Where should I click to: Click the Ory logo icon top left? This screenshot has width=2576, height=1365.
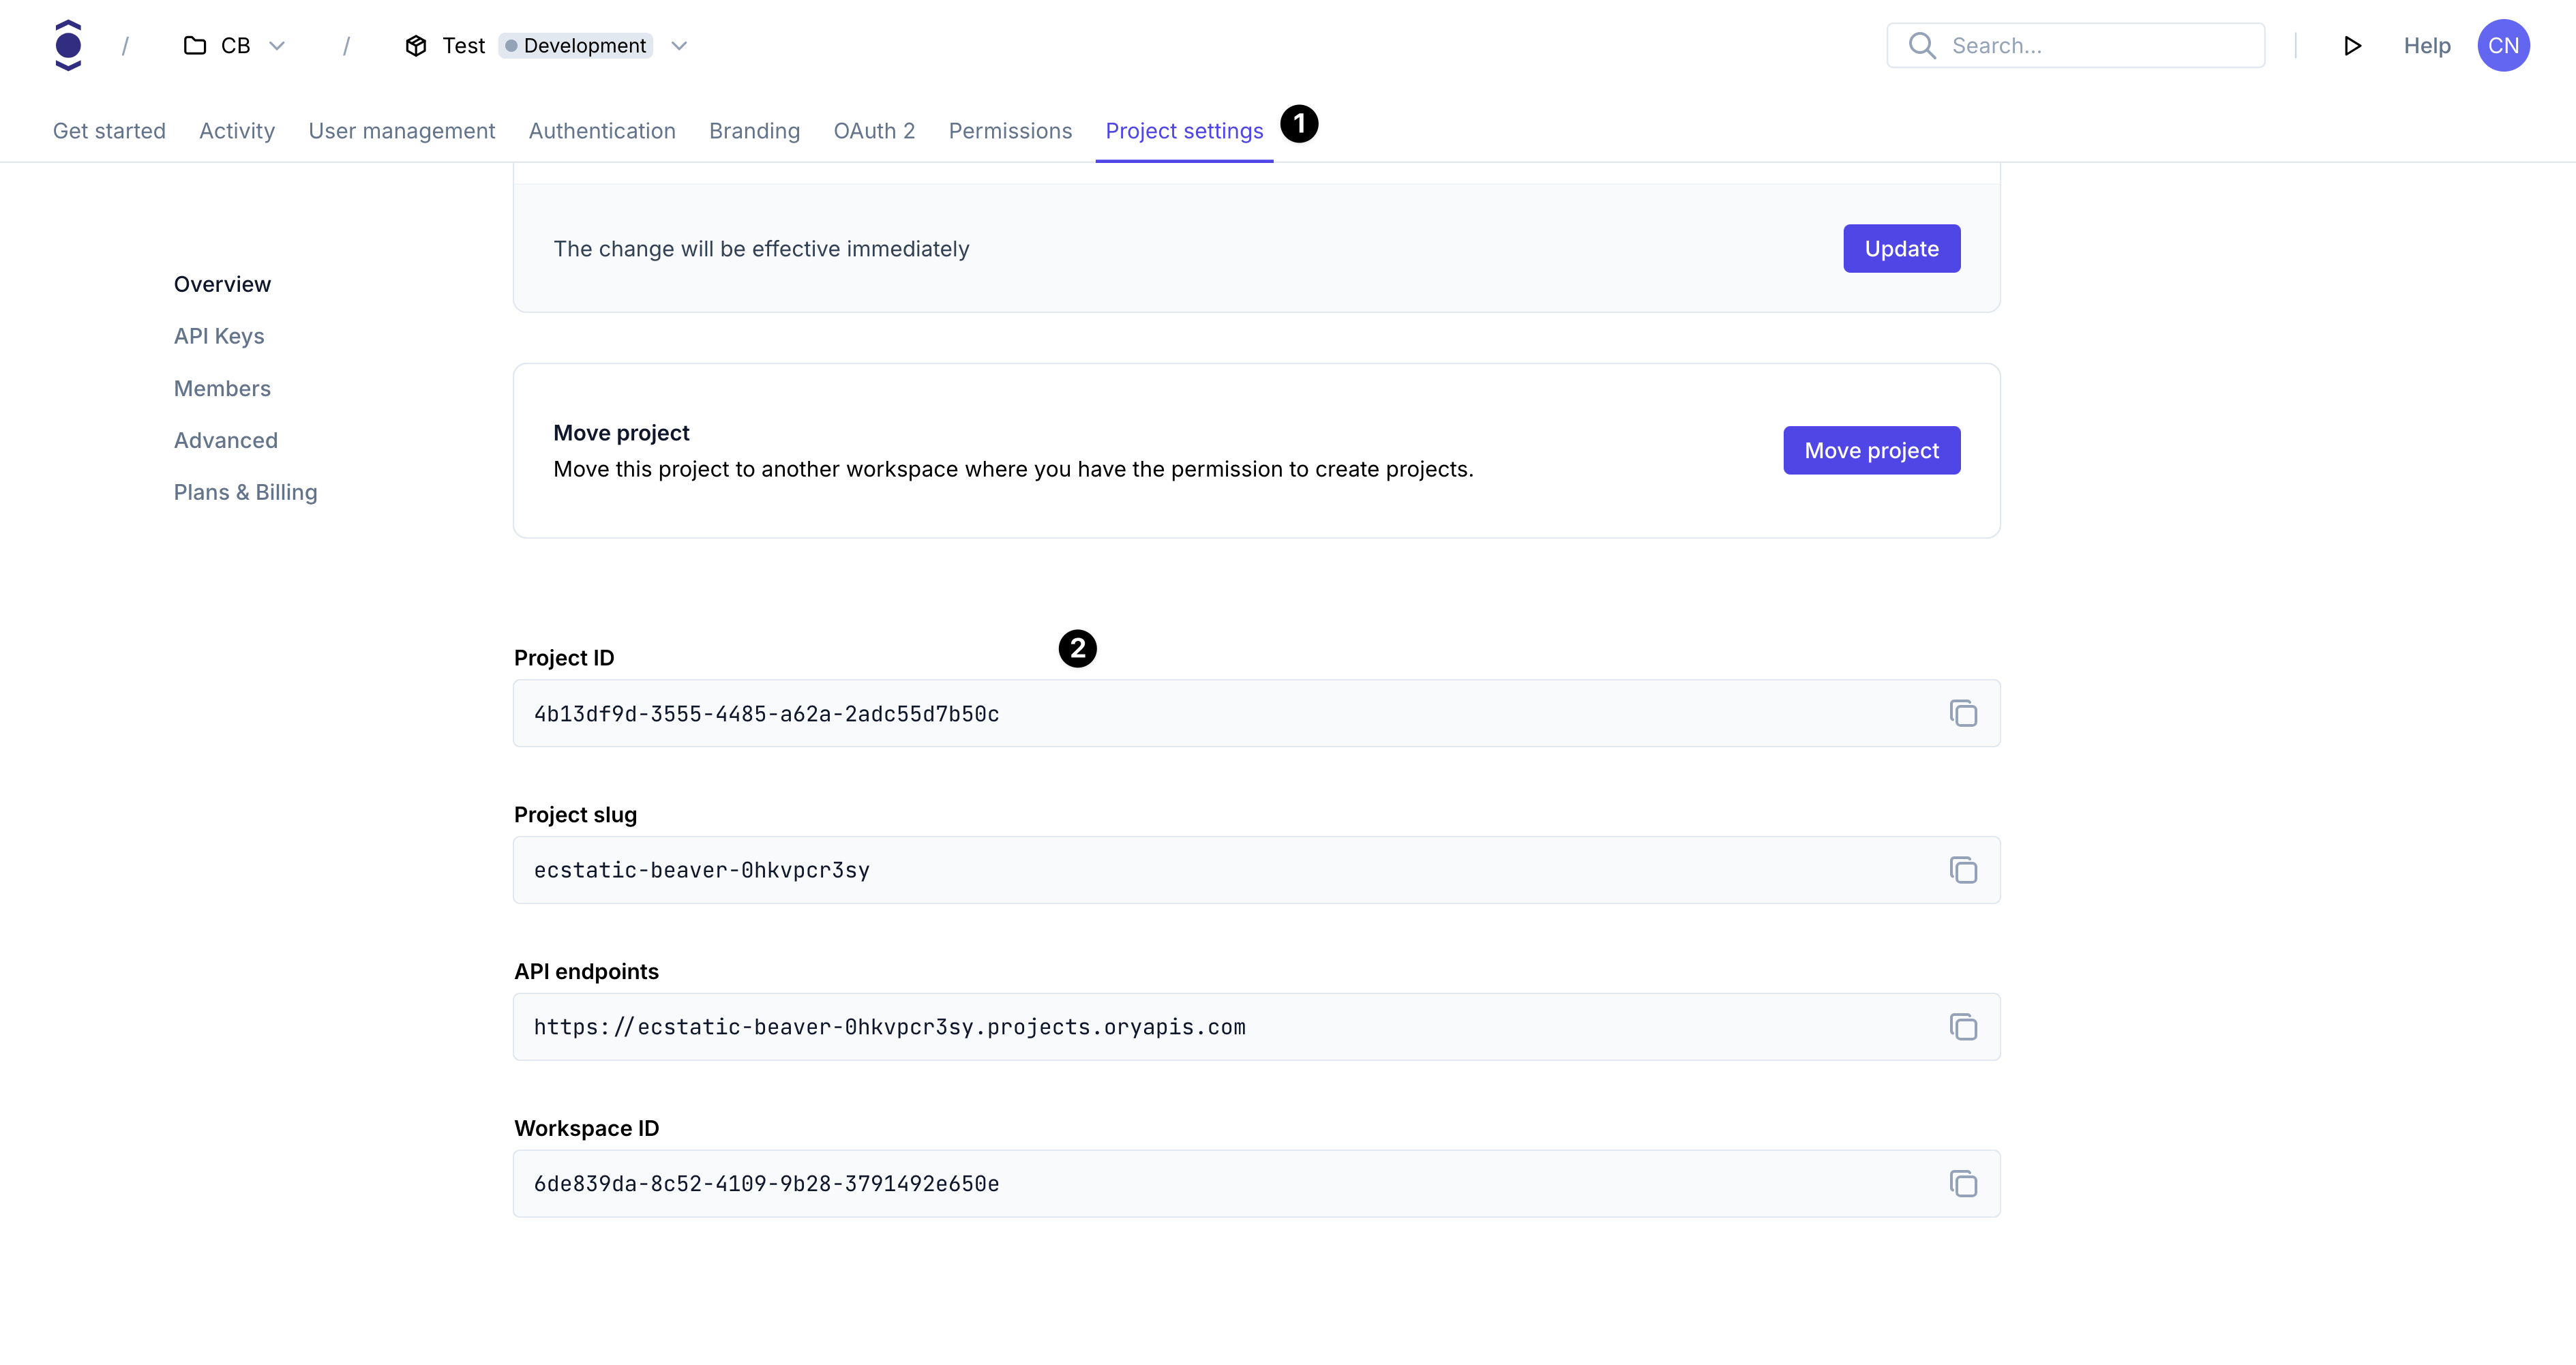click(68, 46)
